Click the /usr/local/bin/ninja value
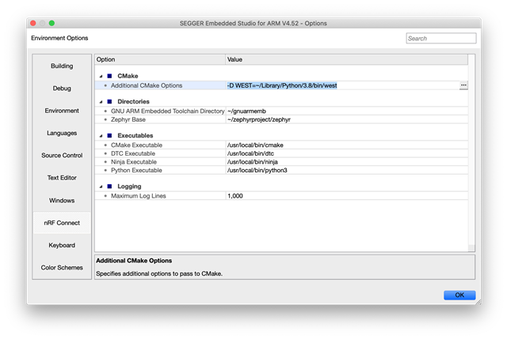The width and height of the screenshot is (507, 339). pyautogui.click(x=253, y=162)
